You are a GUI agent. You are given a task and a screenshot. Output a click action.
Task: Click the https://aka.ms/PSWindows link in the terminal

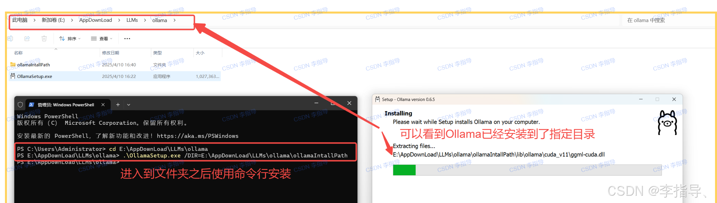coord(197,136)
